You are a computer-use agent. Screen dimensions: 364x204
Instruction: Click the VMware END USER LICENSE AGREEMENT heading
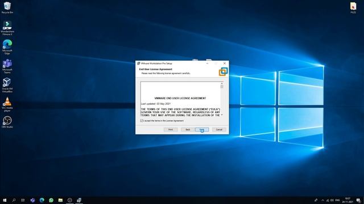180,98
